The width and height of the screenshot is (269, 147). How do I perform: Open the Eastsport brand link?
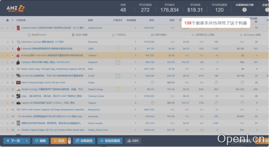pos(93,62)
